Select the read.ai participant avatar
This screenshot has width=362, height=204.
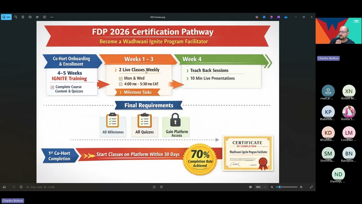pos(328,91)
